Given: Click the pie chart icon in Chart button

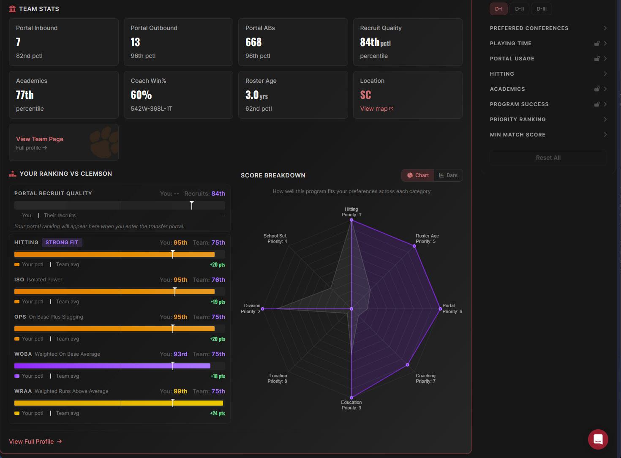Looking at the screenshot, I should coord(410,175).
